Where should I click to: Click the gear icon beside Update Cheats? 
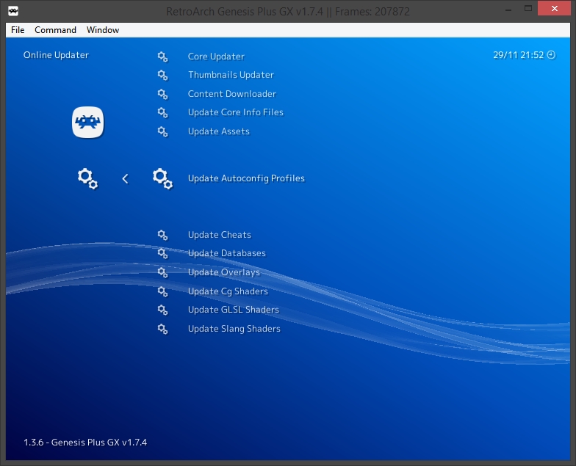pos(163,235)
